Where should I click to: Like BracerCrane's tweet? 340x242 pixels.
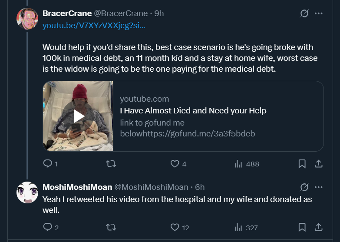click(x=175, y=164)
